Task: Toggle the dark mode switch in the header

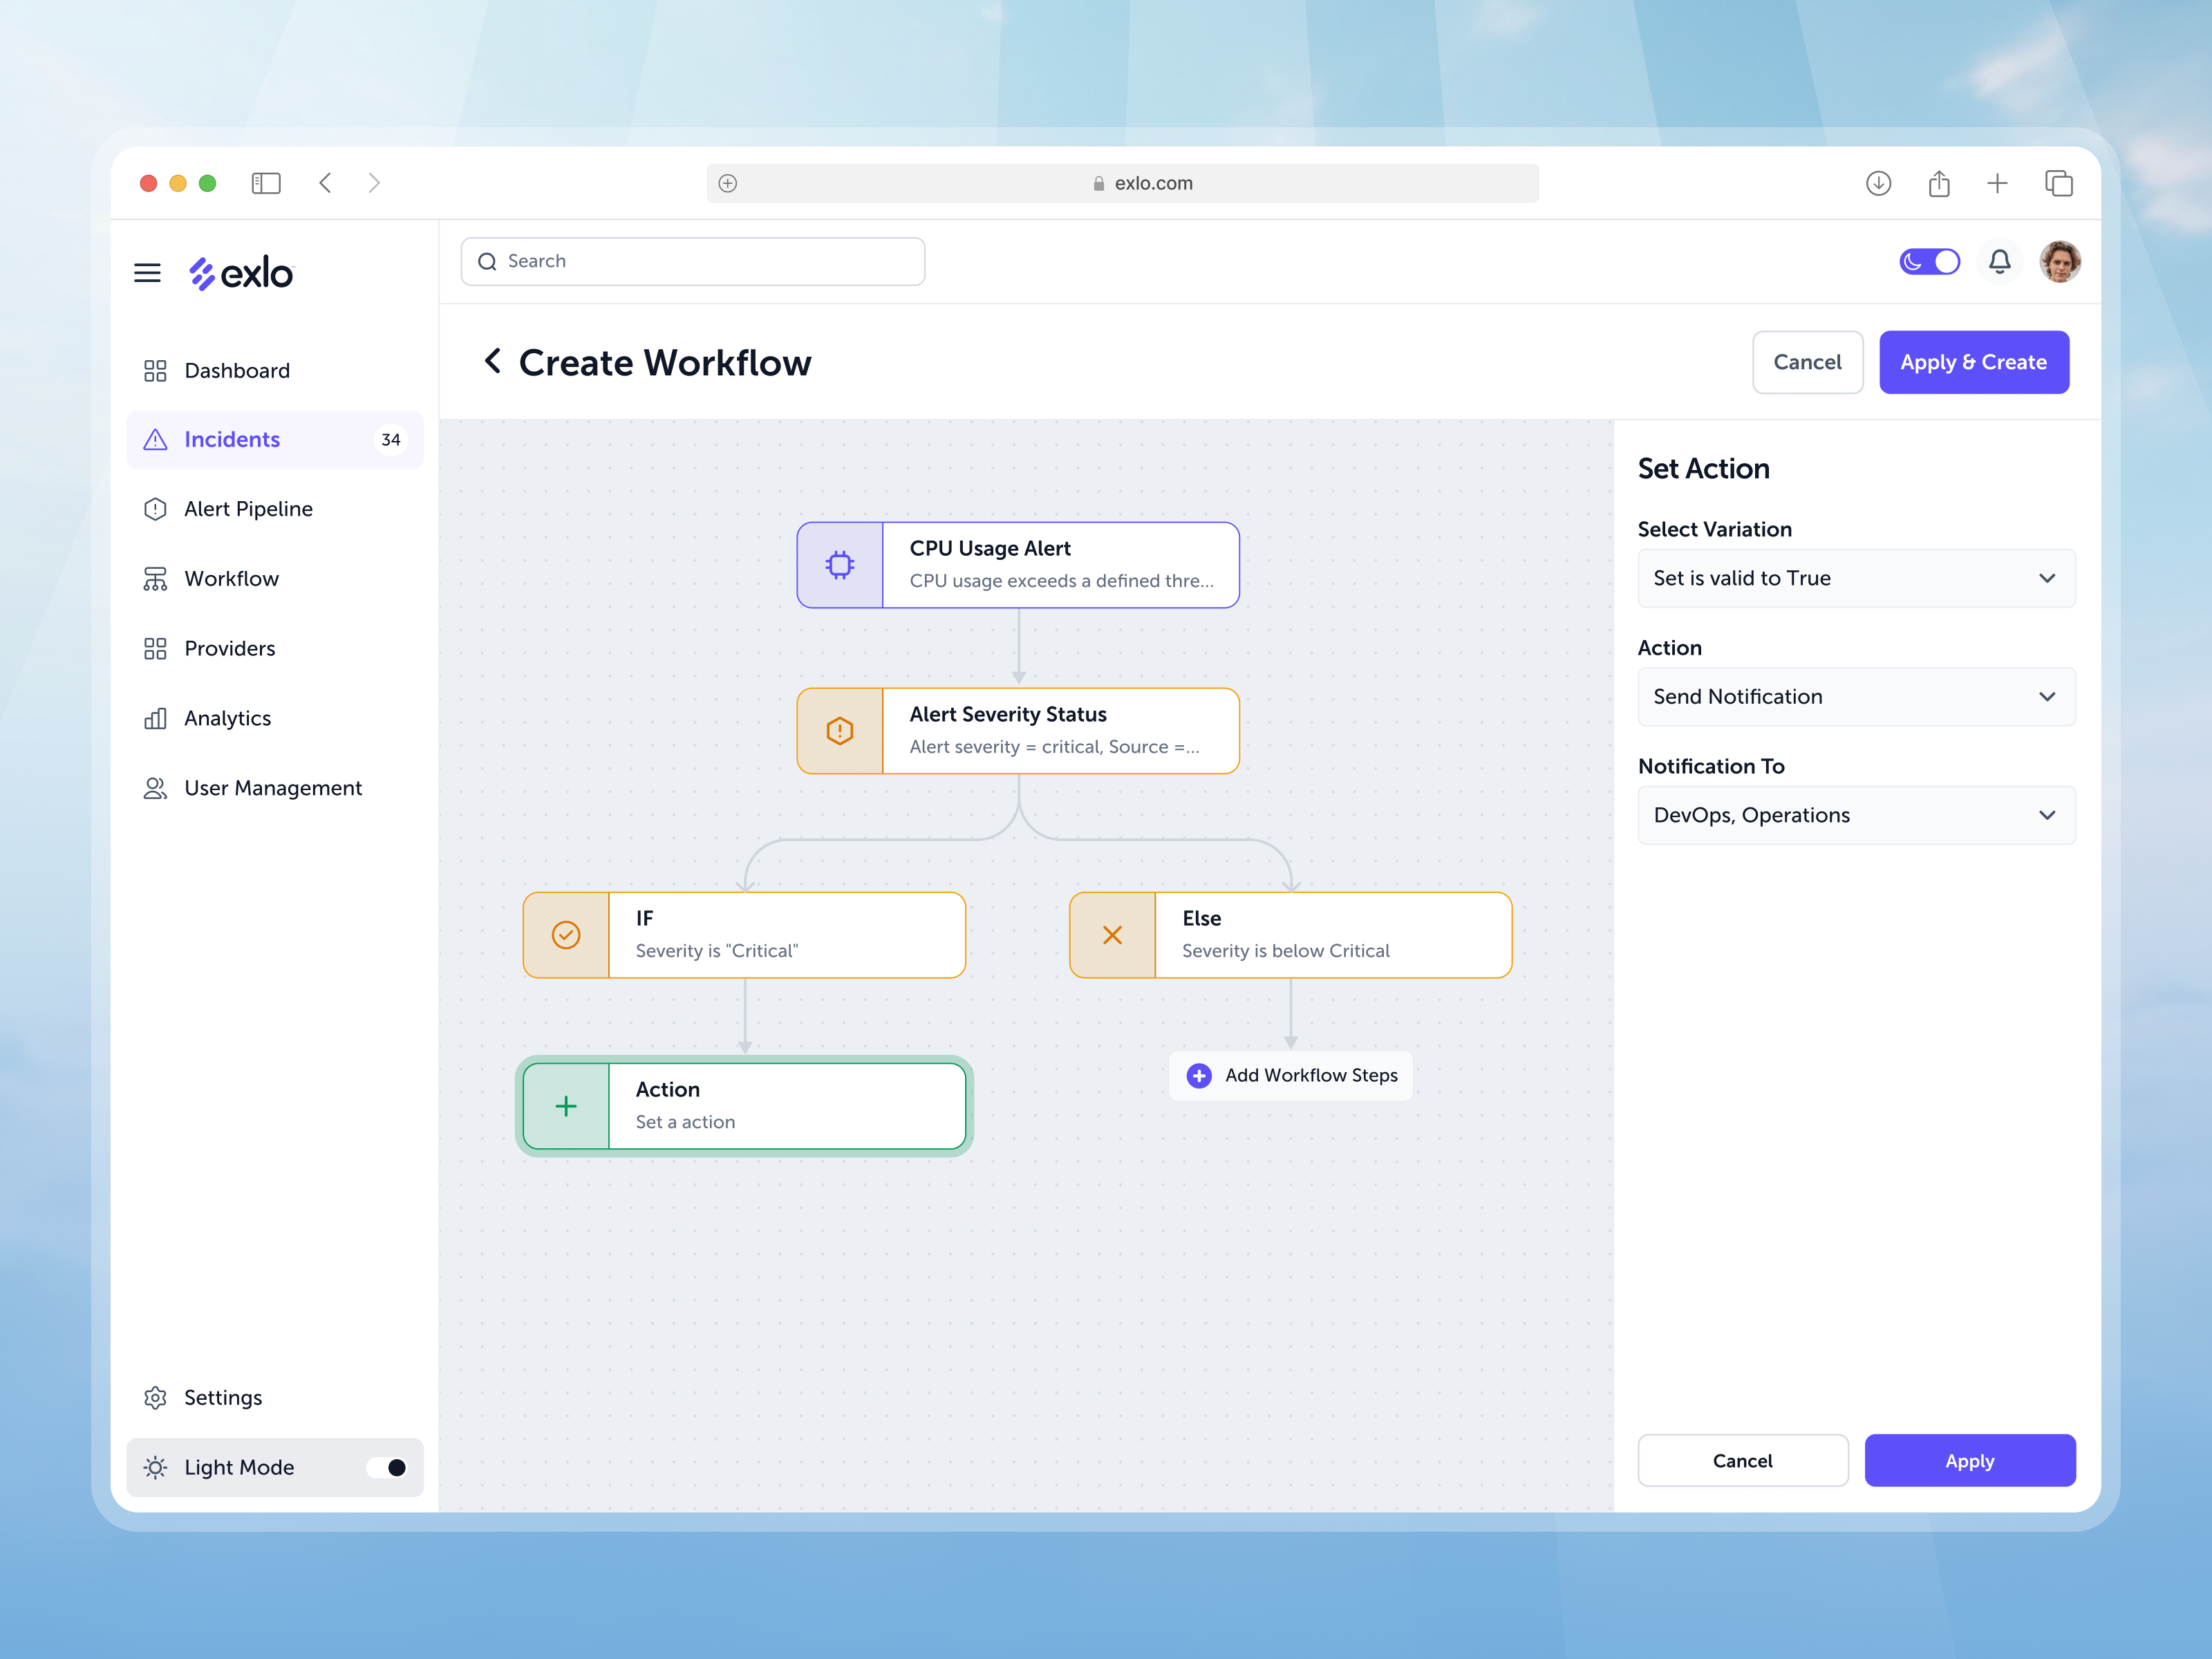Action: pyautogui.click(x=1930, y=261)
